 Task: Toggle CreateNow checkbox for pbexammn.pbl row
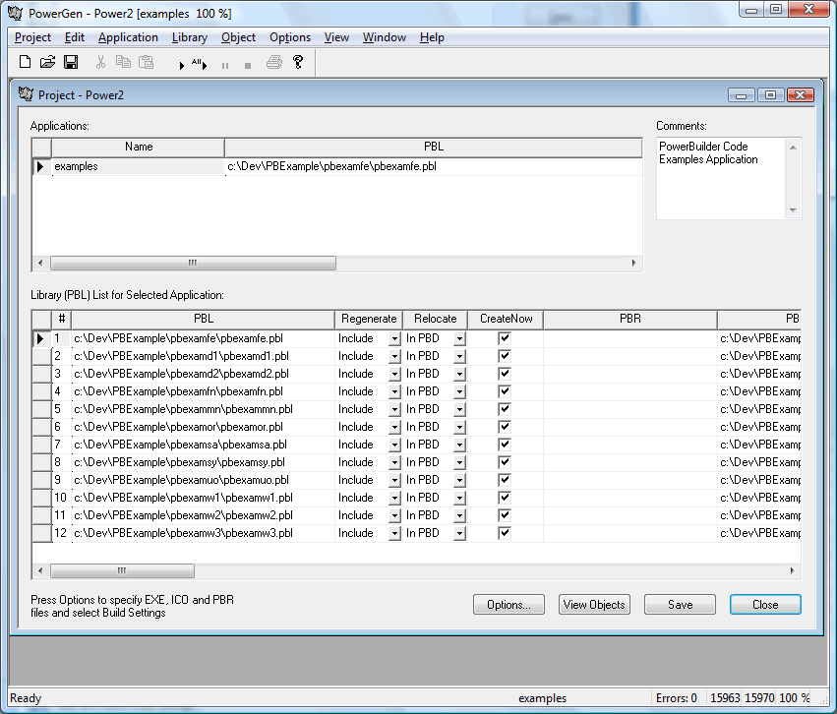[x=505, y=409]
